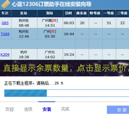This screenshot has width=129, height=116.
Task: Click the 安装 install button
Action: click(118, 110)
